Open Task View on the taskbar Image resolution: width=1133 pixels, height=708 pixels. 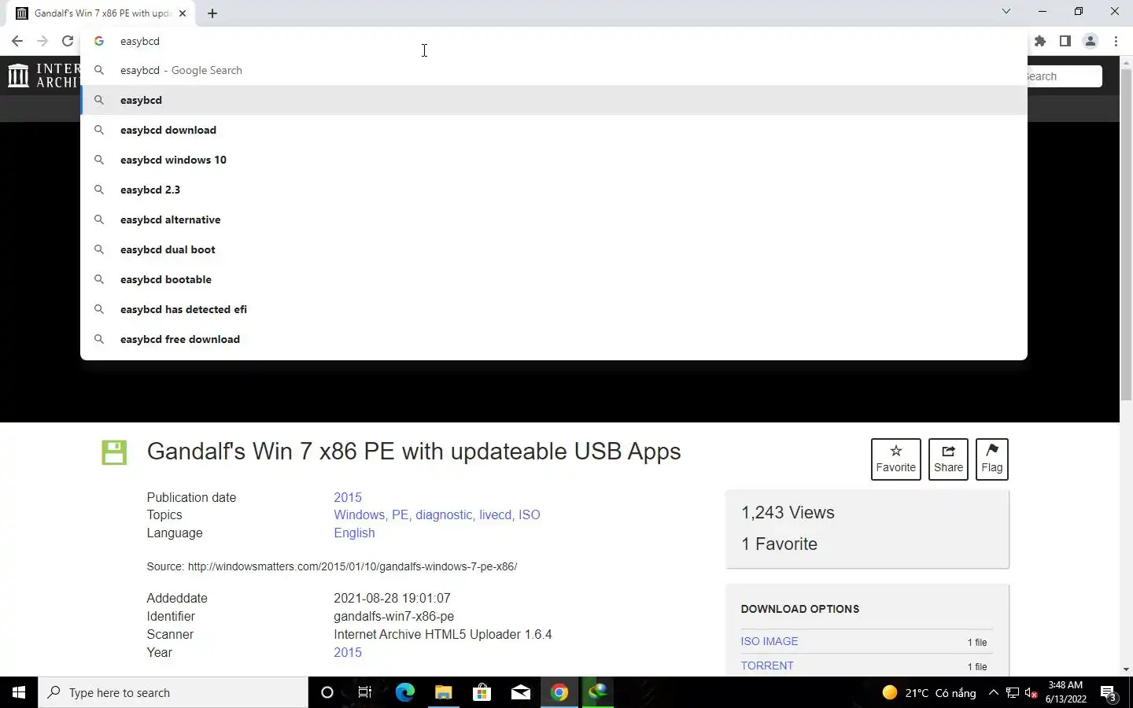tap(365, 692)
